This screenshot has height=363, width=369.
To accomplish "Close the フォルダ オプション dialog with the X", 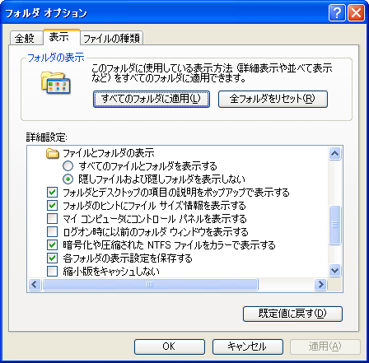I will 356,13.
